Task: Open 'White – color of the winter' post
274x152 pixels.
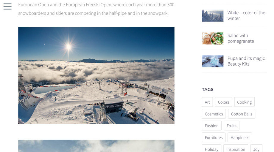Action: point(246,15)
